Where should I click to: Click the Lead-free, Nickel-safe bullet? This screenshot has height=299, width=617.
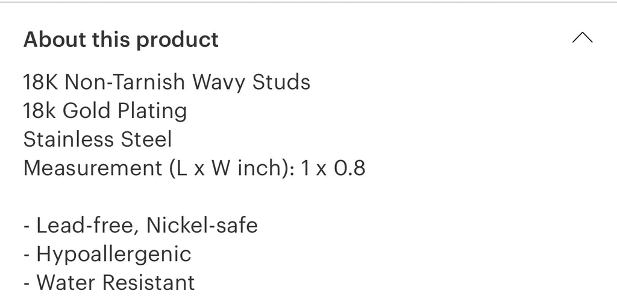[140, 226]
